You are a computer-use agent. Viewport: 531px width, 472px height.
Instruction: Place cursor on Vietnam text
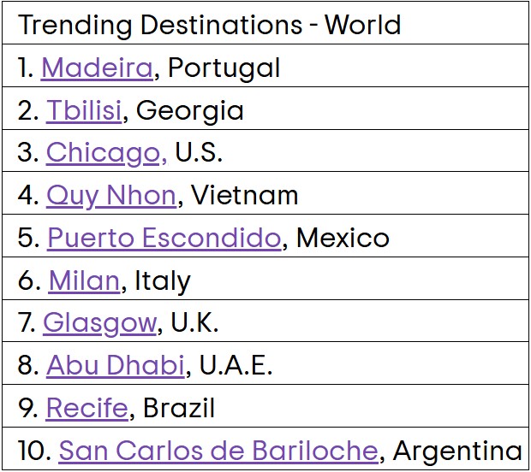click(245, 195)
